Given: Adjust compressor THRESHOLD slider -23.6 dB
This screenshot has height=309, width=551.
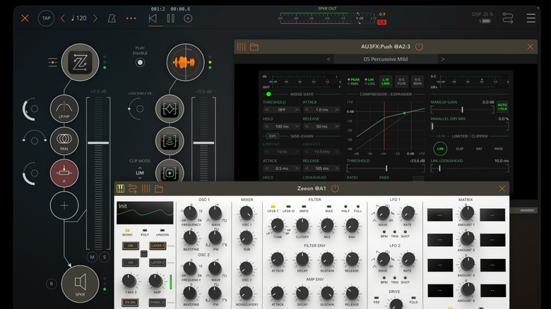Looking at the screenshot, I should click(x=386, y=169).
